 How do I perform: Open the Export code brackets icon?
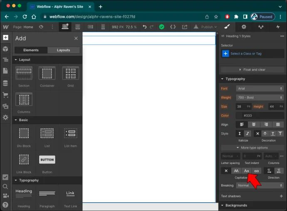coord(173,27)
